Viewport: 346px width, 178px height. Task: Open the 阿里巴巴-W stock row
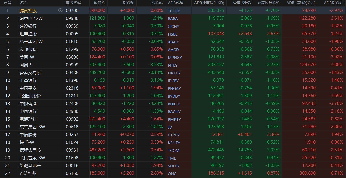point(31,18)
